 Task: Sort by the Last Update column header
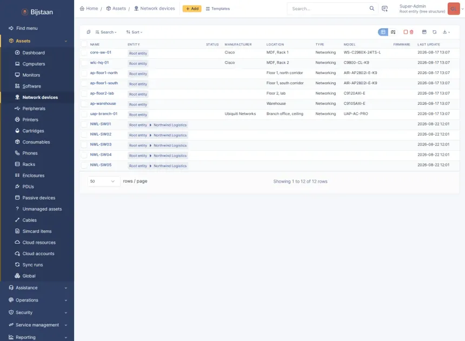429,44
